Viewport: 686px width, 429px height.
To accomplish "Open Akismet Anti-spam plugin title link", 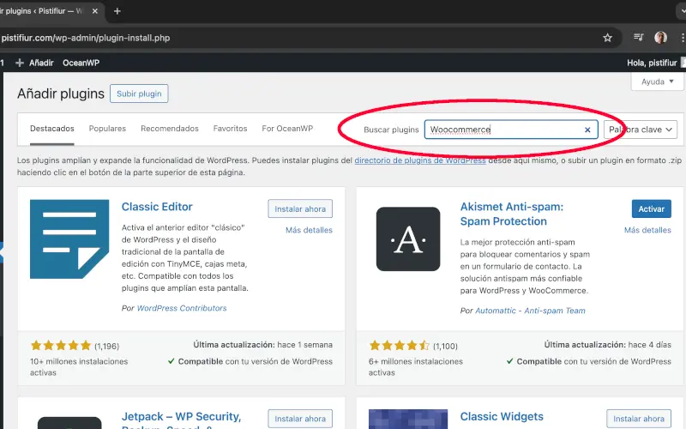I will tap(512, 214).
